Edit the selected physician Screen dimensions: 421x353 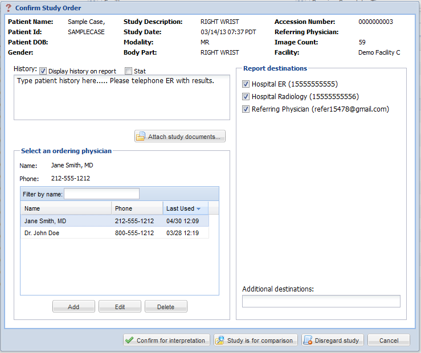click(x=120, y=306)
